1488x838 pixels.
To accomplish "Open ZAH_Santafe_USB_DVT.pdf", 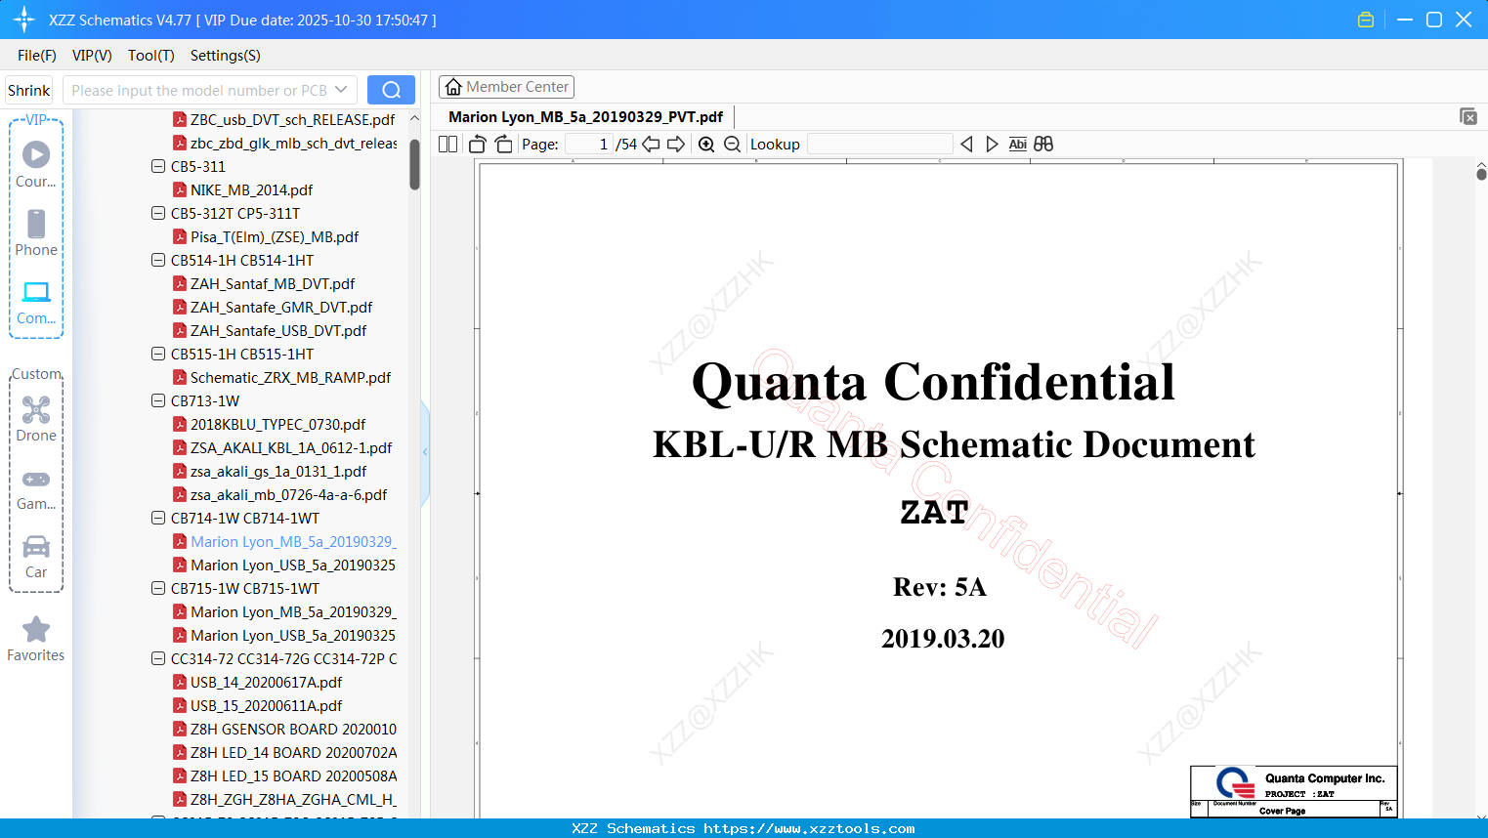I will [x=278, y=330].
